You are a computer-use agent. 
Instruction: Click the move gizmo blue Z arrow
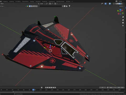[x=50, y=46]
